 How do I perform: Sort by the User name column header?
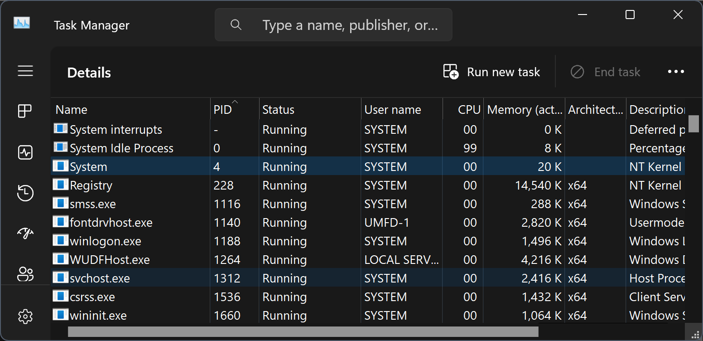point(402,110)
